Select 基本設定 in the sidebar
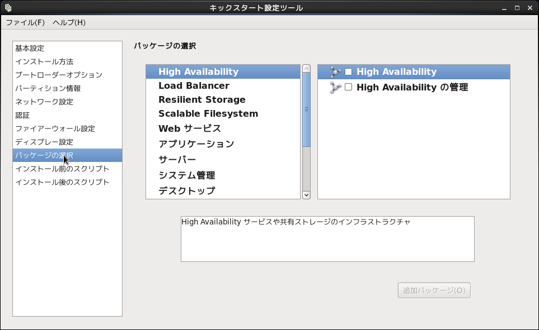 pyautogui.click(x=30, y=48)
